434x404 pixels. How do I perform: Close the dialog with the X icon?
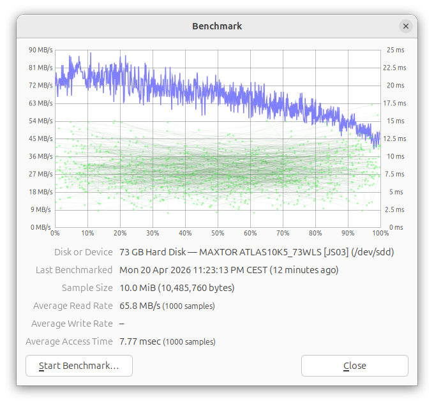pos(406,26)
